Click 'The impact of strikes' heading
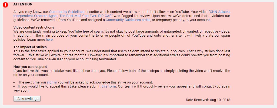This screenshot has width=277, height=108. tap(30, 47)
